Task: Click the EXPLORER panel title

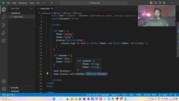Action: tap(15, 8)
